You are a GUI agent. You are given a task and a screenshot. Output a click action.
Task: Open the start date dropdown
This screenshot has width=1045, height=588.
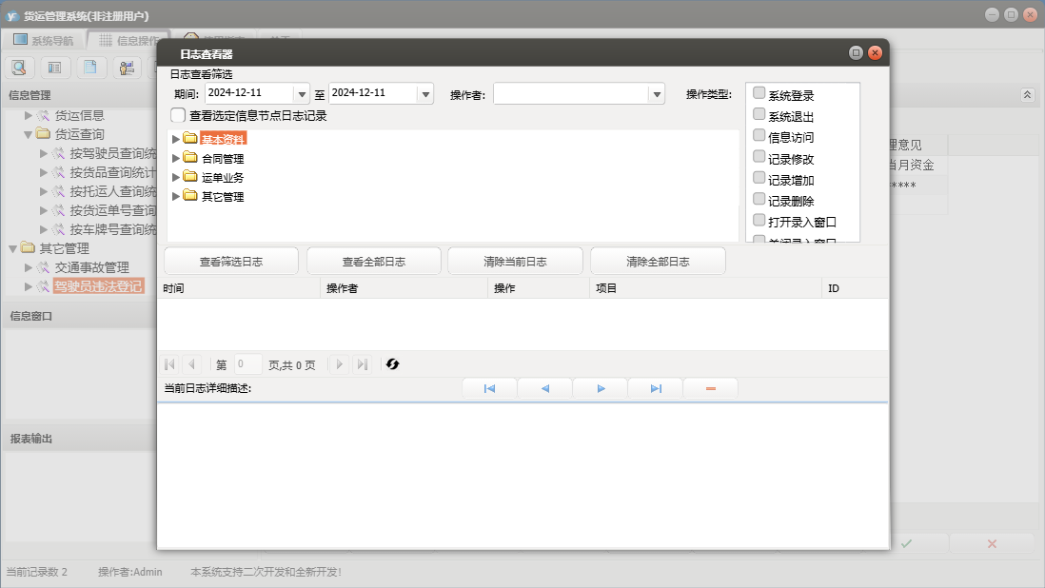[x=303, y=94]
